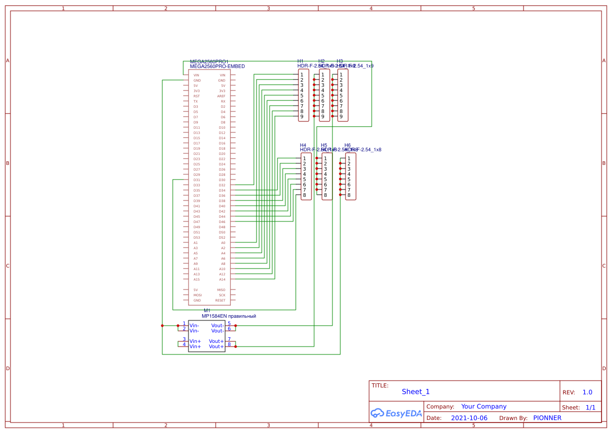Select the Sheet_1 title text
The image size is (612, 433).
click(x=416, y=392)
